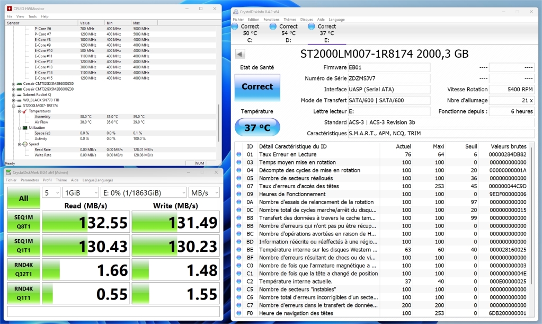Select the D: drive status icon at 54 °C
The width and height of the screenshot is (542, 324).
click(273, 27)
